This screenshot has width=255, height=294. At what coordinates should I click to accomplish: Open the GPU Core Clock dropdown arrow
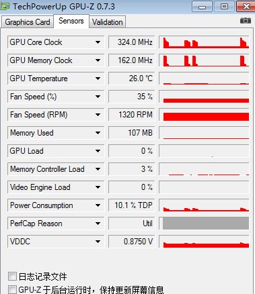[98, 42]
